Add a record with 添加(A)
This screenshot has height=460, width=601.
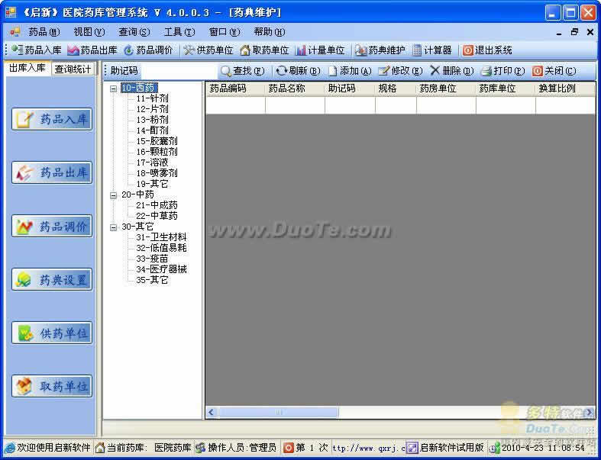click(350, 71)
